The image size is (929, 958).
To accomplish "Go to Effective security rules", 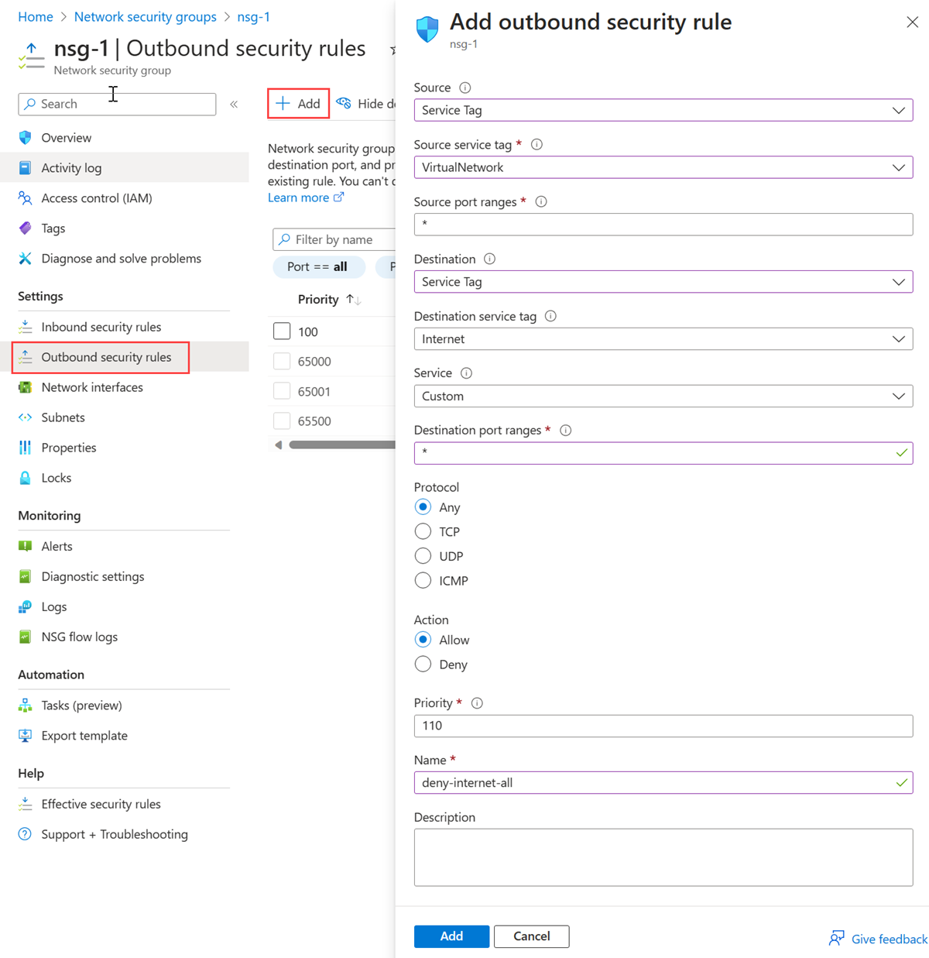I will [x=101, y=804].
